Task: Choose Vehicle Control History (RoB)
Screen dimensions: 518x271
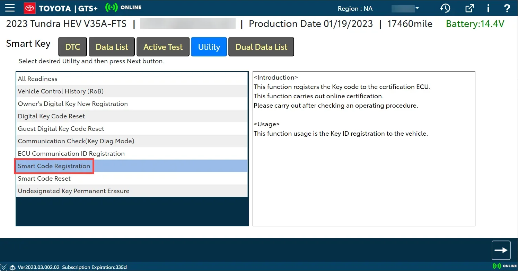Action: click(x=132, y=91)
